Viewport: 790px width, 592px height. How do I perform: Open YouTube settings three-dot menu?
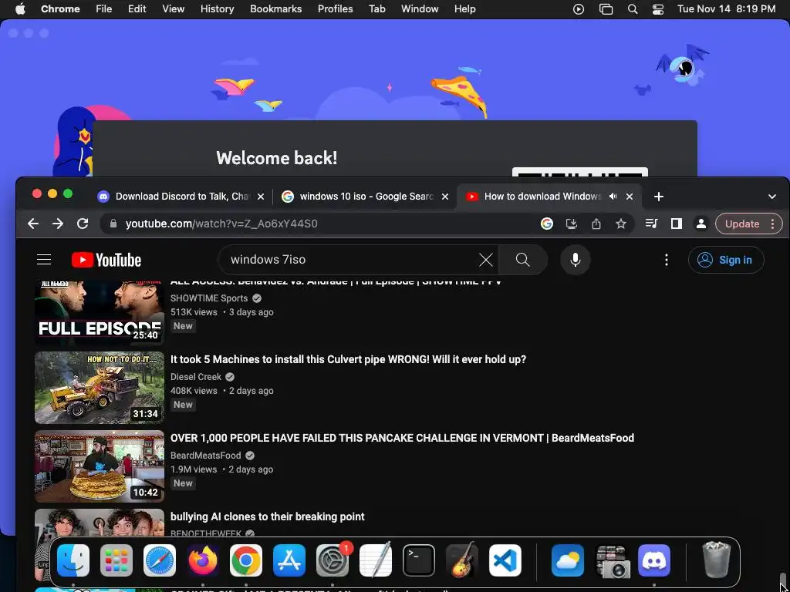pyautogui.click(x=667, y=260)
